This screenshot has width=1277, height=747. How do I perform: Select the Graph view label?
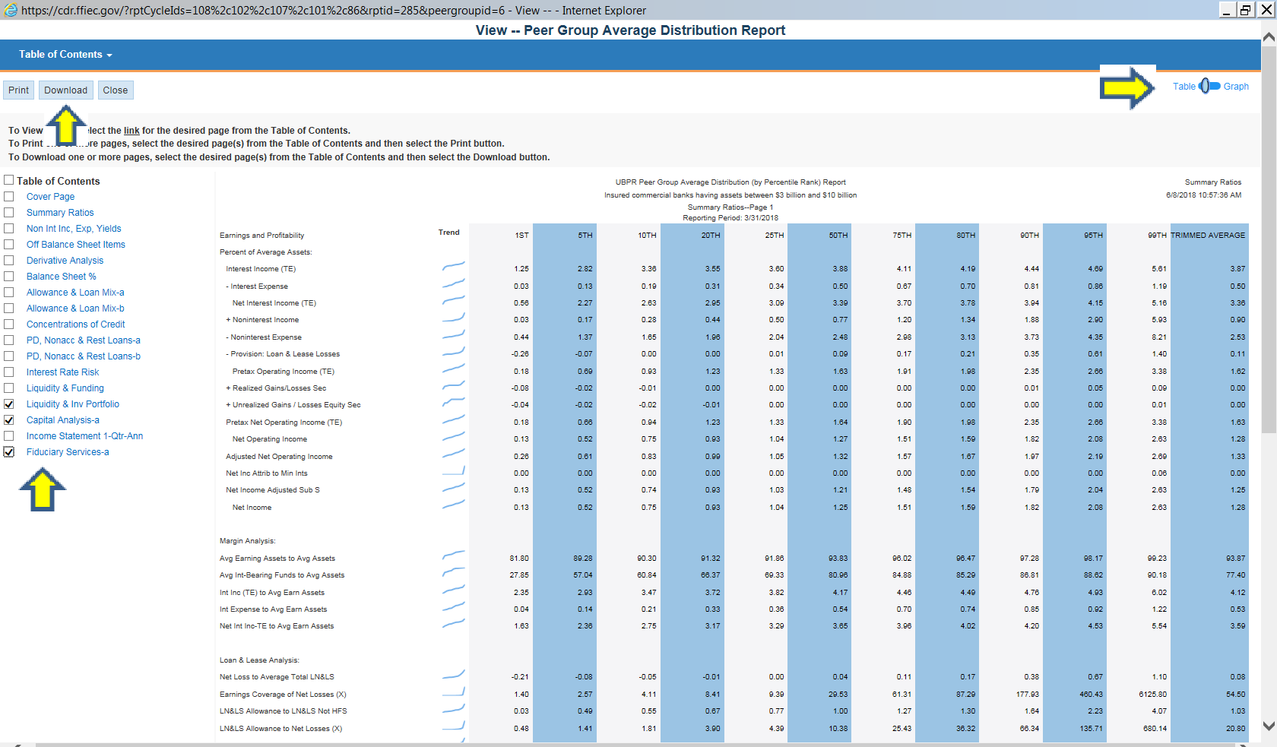tap(1236, 87)
